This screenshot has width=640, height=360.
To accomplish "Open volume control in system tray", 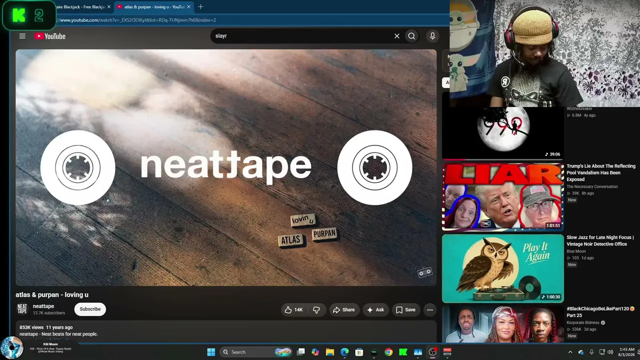I will pos(610,352).
